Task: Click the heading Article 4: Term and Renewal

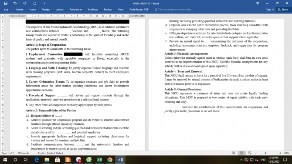Action: [183, 71]
